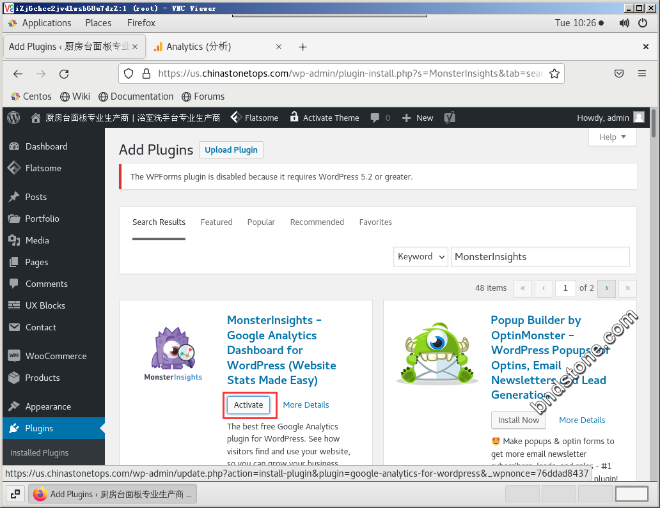Open the Wiki bookmark
Viewport: 660px width, 508px height.
[75, 96]
